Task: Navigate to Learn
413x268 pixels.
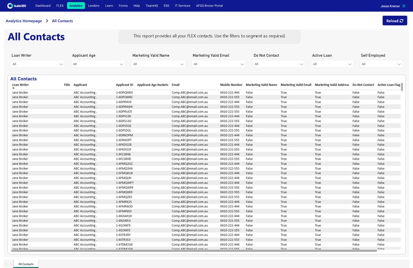Action: (109, 6)
